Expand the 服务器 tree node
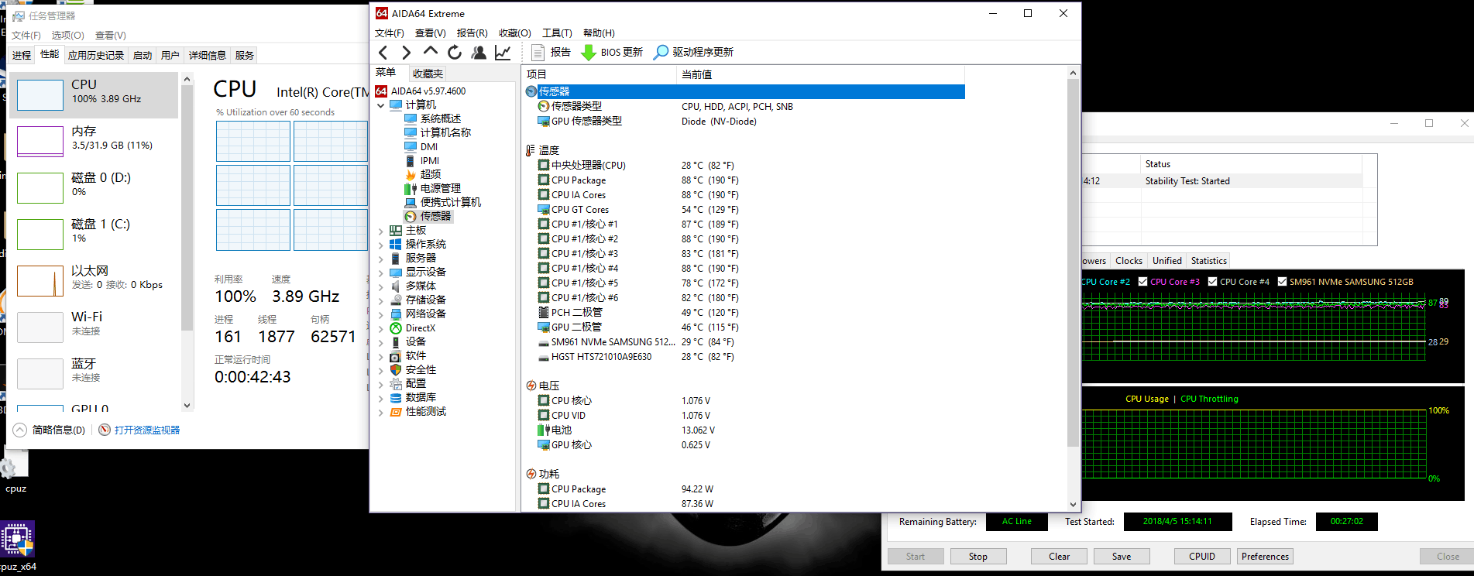The width and height of the screenshot is (1474, 576). click(381, 259)
